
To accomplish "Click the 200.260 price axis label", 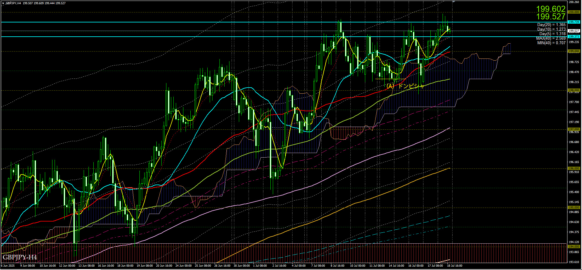I will 574,2.
